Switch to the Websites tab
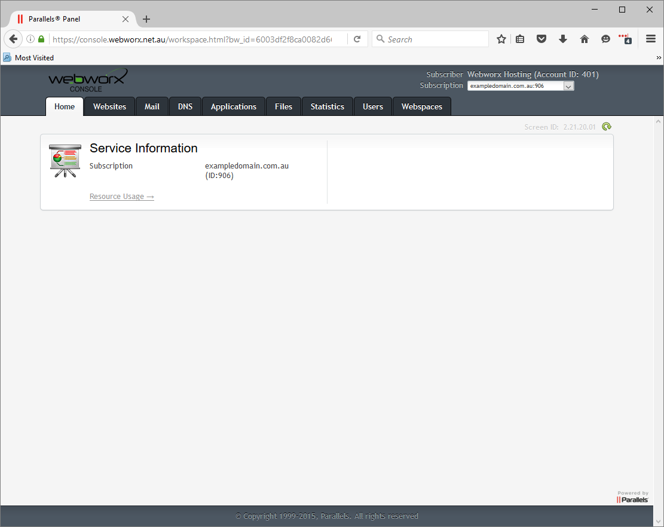Screen dimensions: 664x527 [x=109, y=106]
